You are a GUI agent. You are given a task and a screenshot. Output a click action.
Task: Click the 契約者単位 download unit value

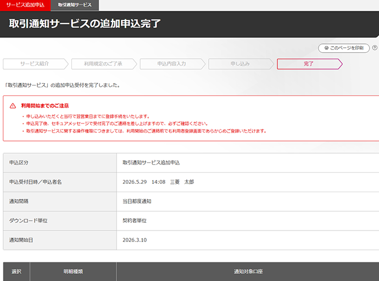point(135,221)
